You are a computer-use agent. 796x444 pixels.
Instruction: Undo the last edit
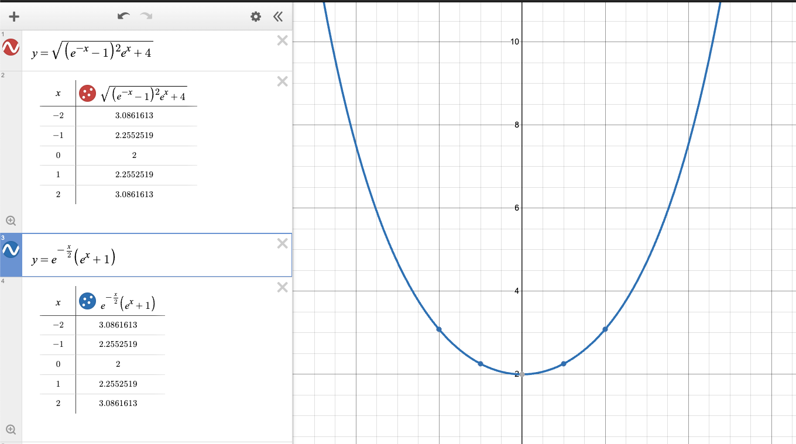click(123, 16)
